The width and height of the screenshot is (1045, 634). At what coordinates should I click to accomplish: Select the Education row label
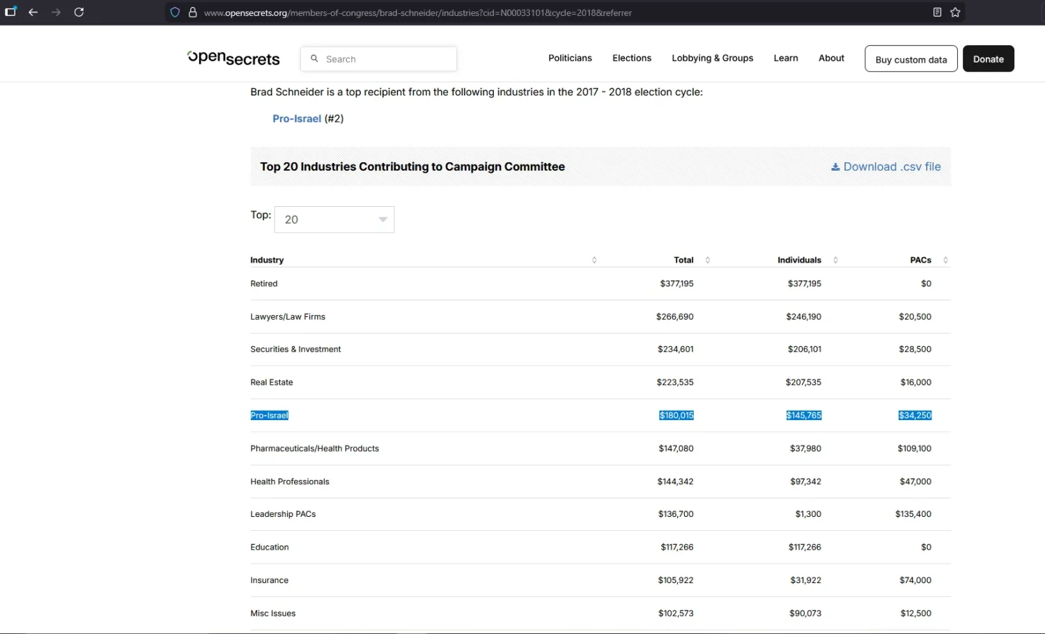pyautogui.click(x=270, y=548)
